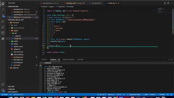174x98 pixels.
Task: Expand the .next folder
Action: click(x=15, y=25)
